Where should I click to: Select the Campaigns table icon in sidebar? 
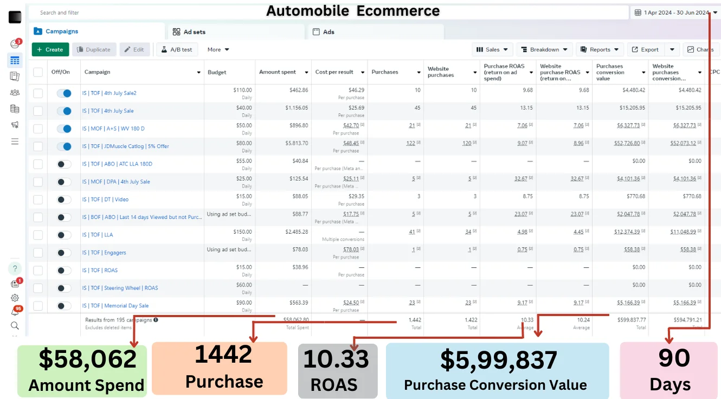coord(15,60)
